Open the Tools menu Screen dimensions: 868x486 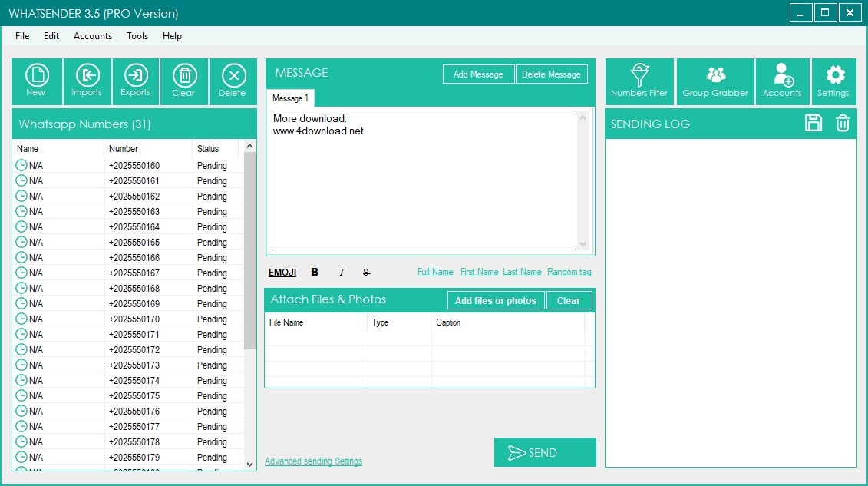click(x=137, y=36)
